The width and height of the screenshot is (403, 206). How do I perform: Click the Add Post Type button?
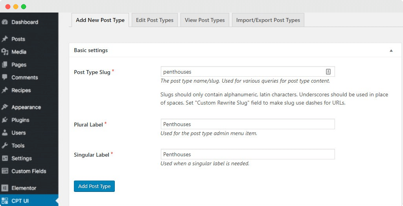tap(94, 186)
